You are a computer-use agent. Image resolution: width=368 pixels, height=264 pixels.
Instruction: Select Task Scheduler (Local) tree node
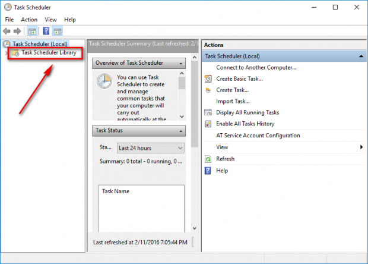click(40, 44)
